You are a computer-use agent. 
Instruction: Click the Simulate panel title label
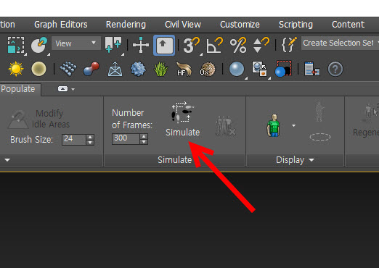pyautogui.click(x=174, y=160)
